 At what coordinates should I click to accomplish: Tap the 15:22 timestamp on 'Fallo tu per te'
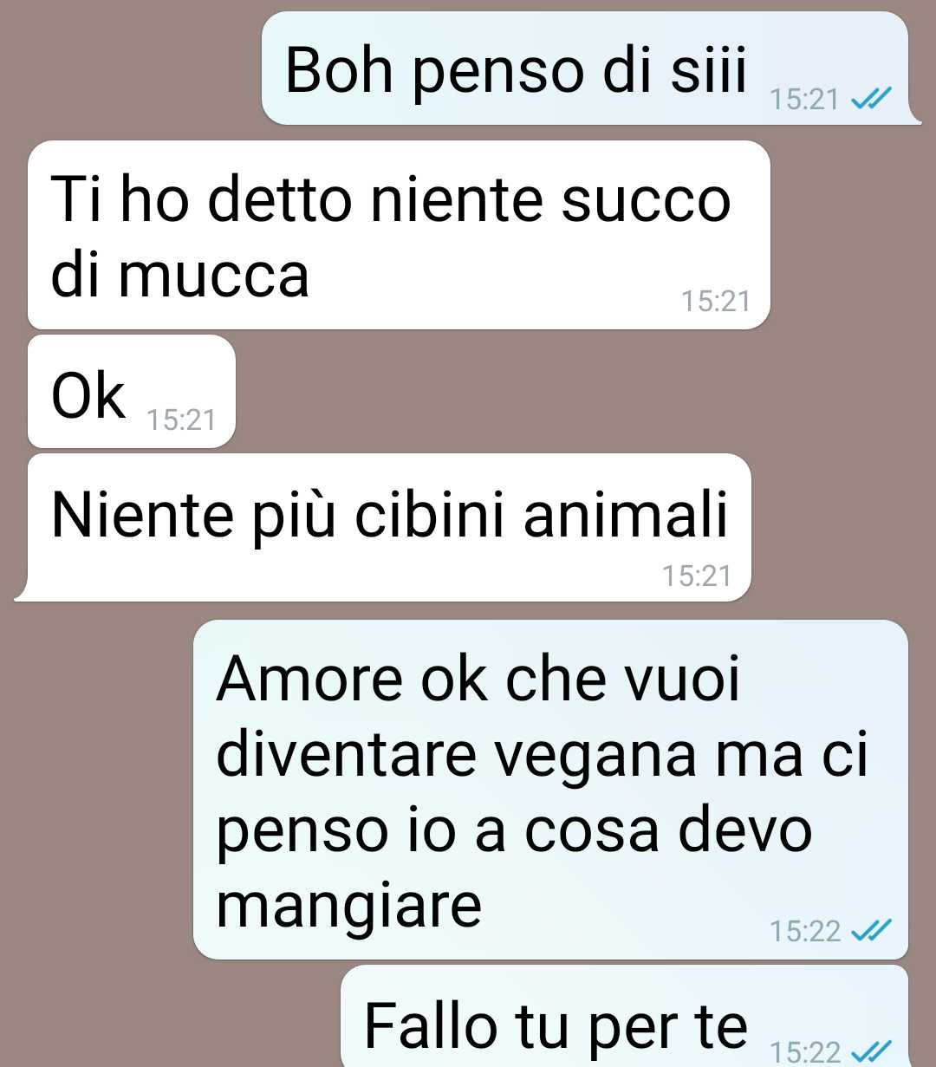(805, 1052)
